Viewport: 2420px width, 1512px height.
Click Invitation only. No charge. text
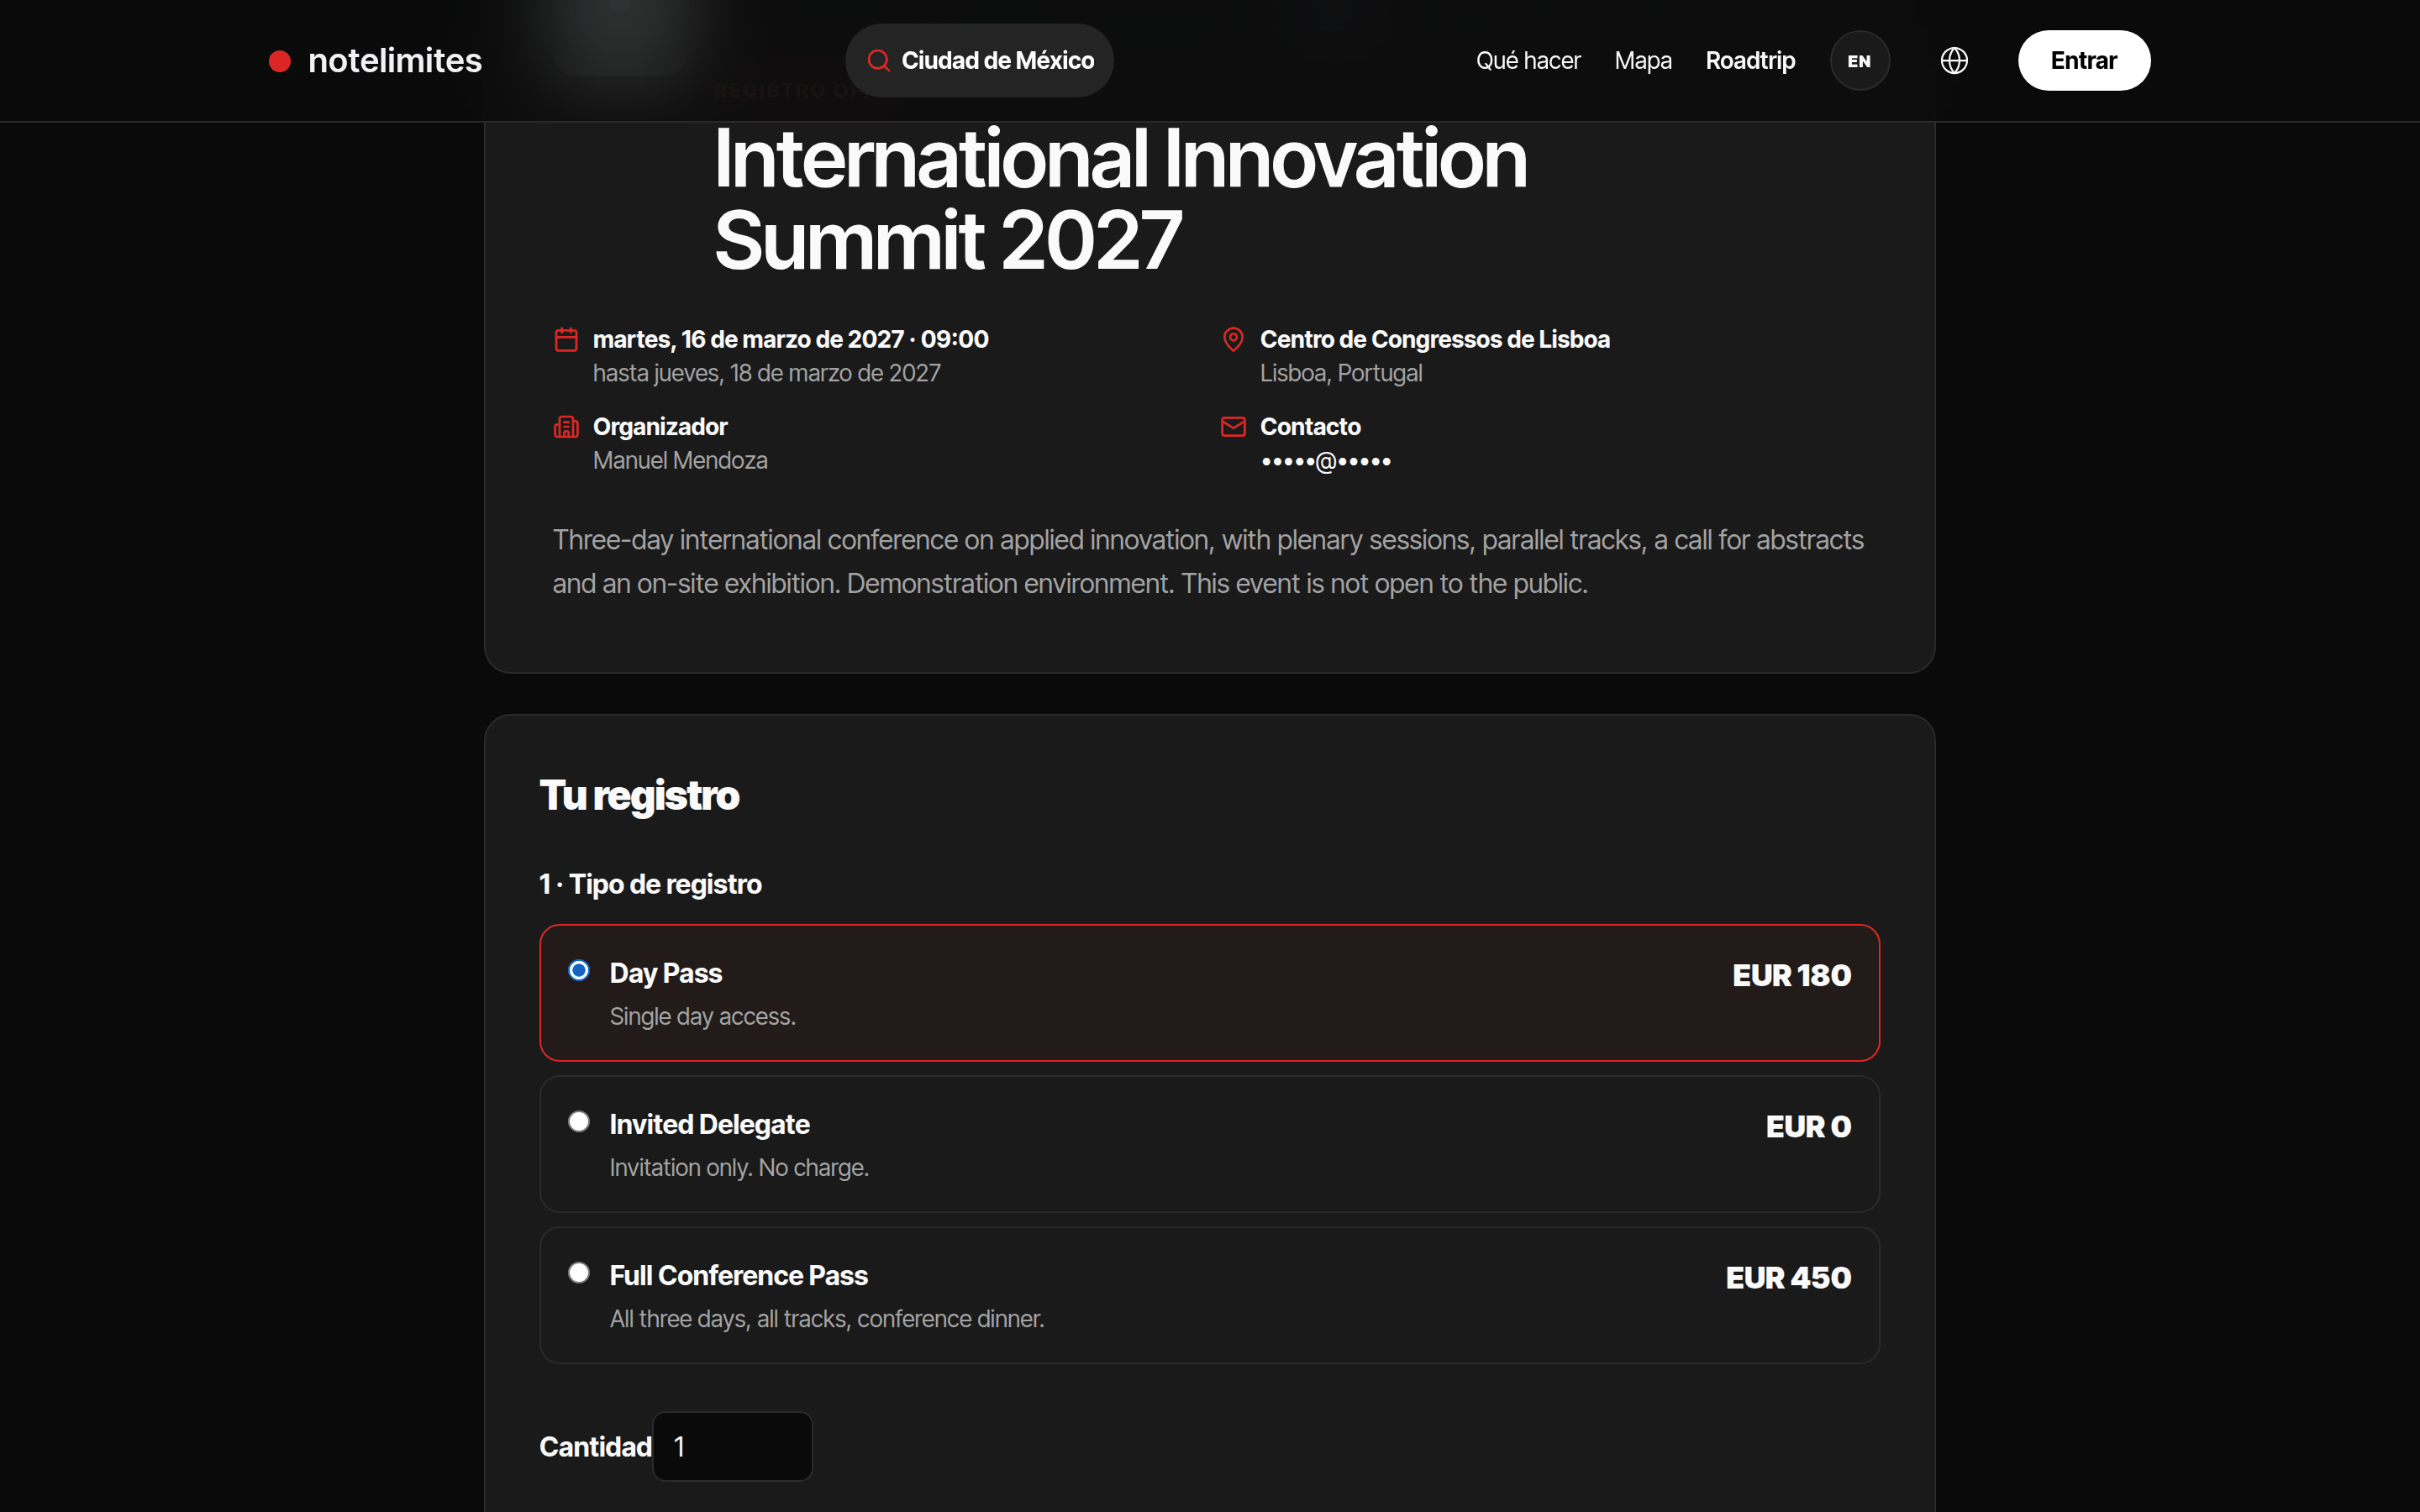[x=739, y=1167]
